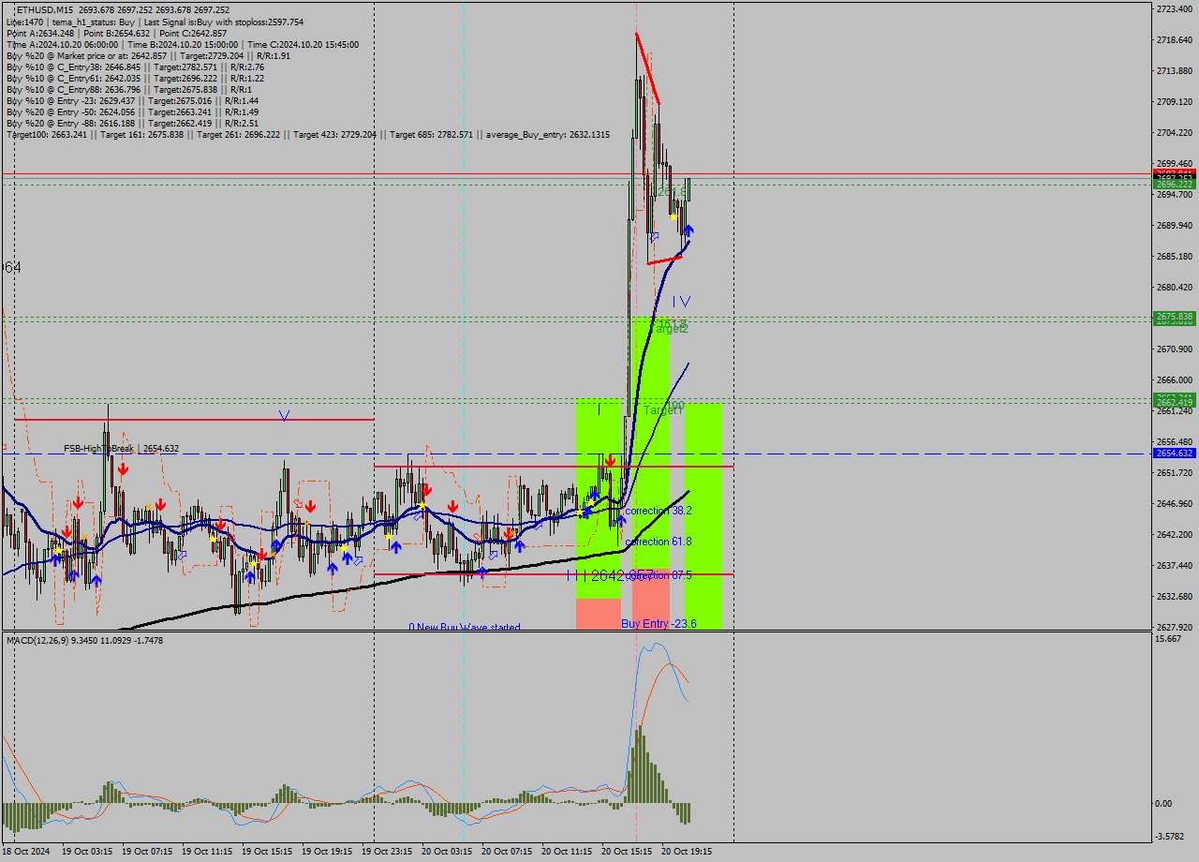Click the FSB-HighToBreak | 2654.632 label
The image size is (1199, 862).
coord(121,449)
